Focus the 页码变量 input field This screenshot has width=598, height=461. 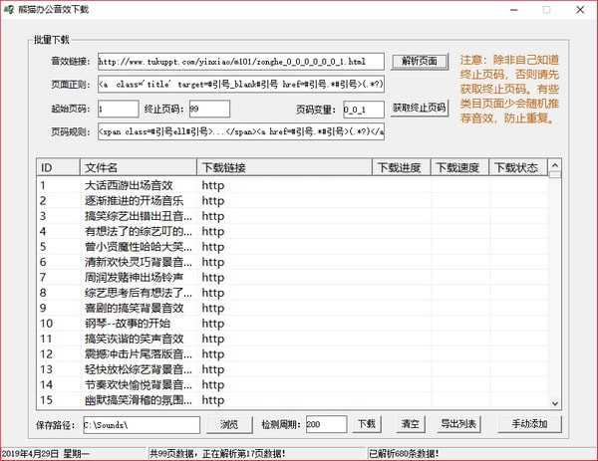click(364, 110)
